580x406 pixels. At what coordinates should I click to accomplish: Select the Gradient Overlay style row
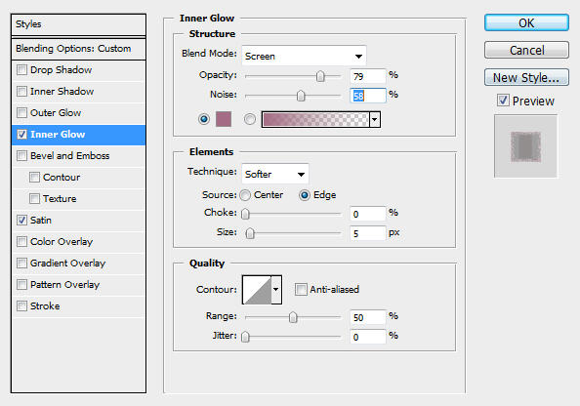(x=78, y=263)
